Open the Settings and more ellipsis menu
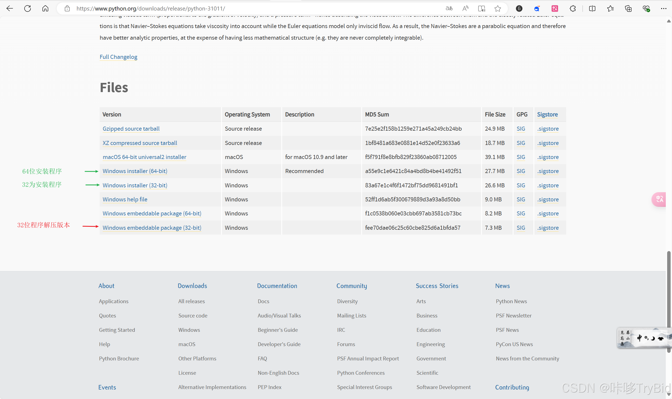672x399 pixels. [x=664, y=8]
